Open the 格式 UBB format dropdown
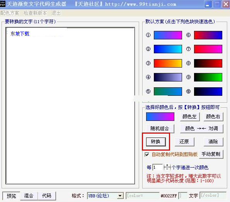This screenshot has width=230, height=202. (x=120, y=196)
